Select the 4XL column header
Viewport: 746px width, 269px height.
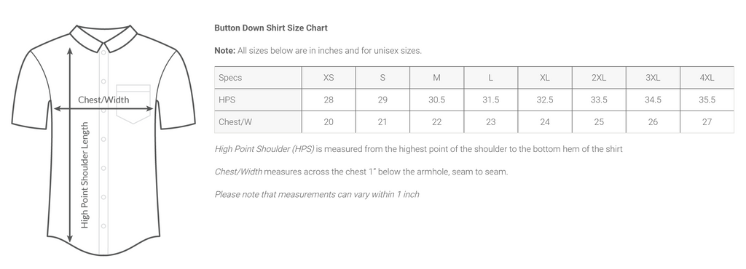(707, 78)
